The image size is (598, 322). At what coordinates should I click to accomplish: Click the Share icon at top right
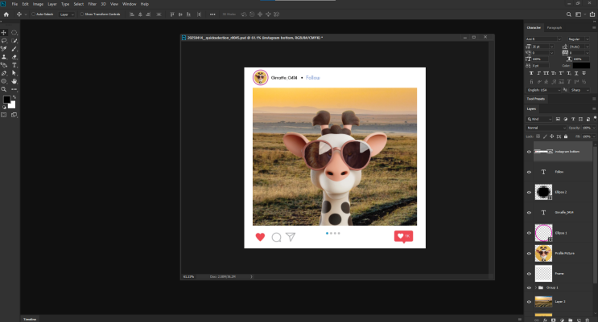[592, 14]
